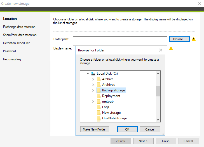Open the Exchange data retention step
This screenshot has height=147, width=204.
click(19, 27)
